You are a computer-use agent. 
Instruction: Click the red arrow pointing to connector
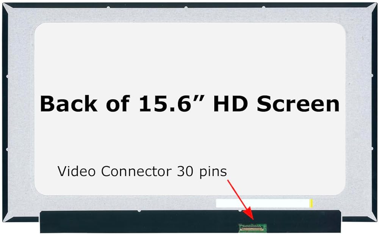pyautogui.click(x=241, y=200)
